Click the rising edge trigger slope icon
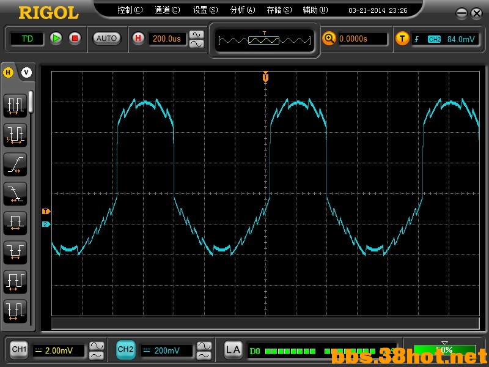This screenshot has height=367, width=489. [x=417, y=39]
